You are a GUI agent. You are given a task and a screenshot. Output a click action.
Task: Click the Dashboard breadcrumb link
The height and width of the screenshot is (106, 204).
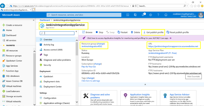45,20
